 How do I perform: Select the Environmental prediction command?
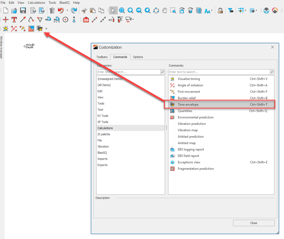(221, 117)
